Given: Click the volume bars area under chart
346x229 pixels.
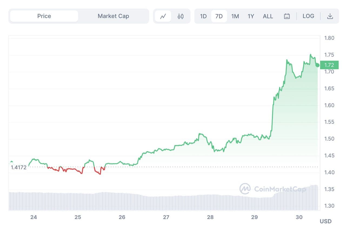Looking at the screenshot, I should (162, 203).
